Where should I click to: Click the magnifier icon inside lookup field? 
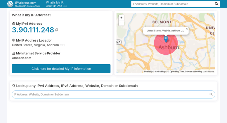coord(211,95)
